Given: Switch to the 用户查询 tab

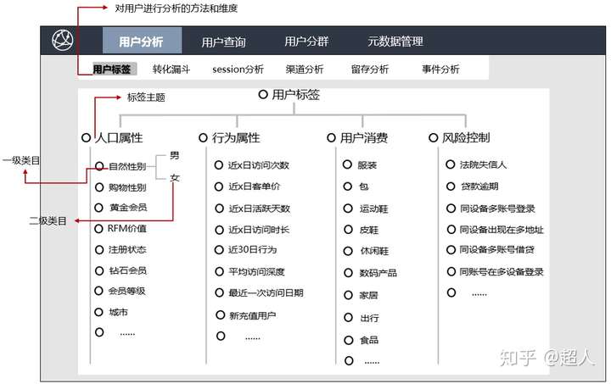Looking at the screenshot, I should [x=223, y=42].
